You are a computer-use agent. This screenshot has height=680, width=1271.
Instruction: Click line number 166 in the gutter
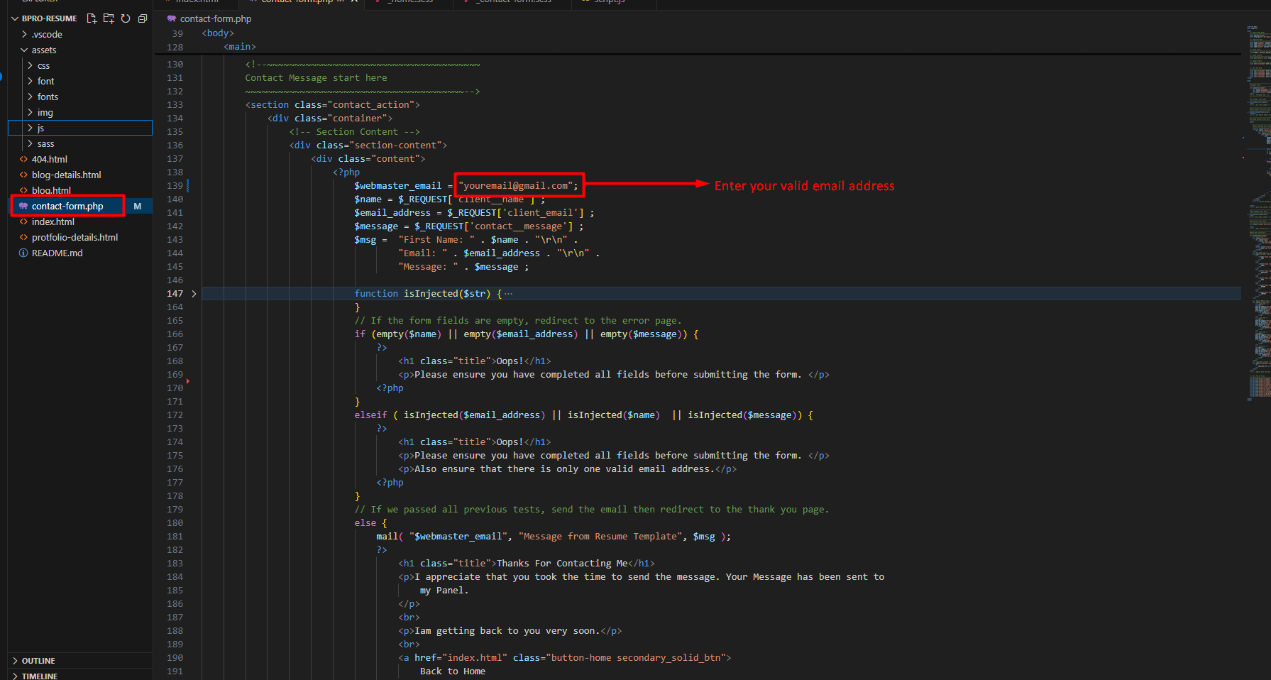click(175, 334)
